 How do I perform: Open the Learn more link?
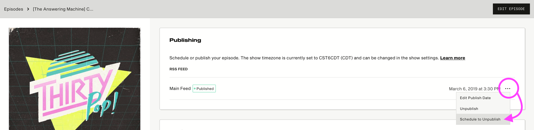tap(452, 58)
